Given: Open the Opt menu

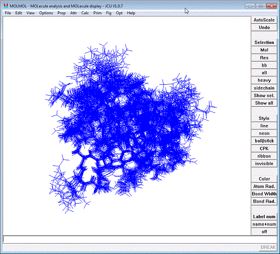Looking at the screenshot, I should 119,13.
